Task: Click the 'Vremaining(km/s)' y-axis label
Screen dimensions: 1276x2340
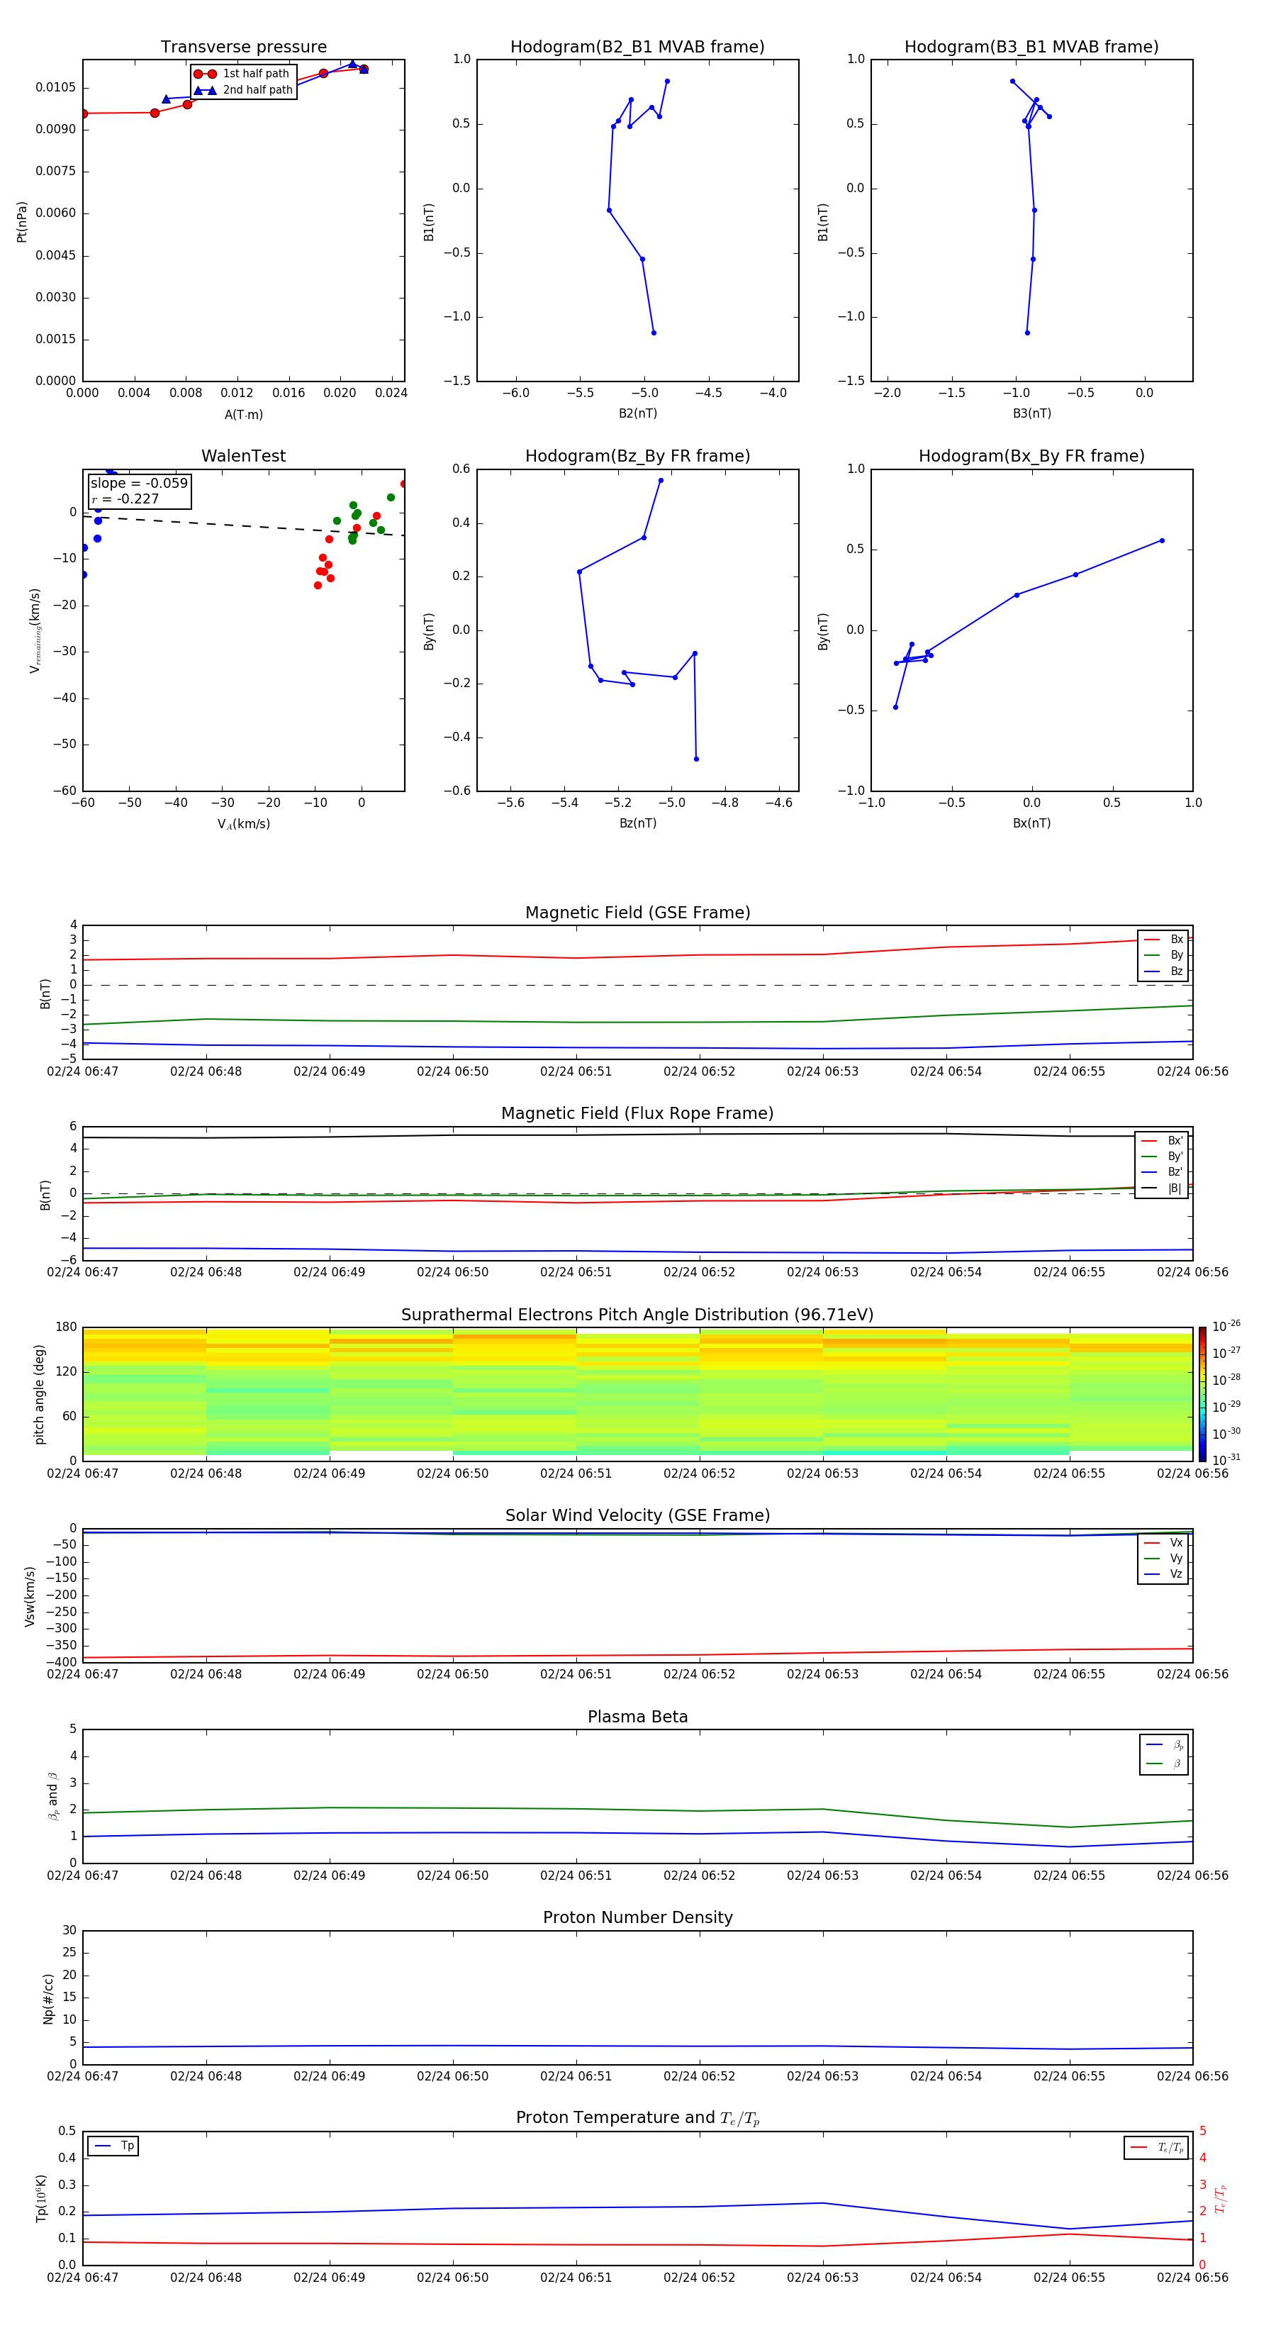Action: point(35,630)
